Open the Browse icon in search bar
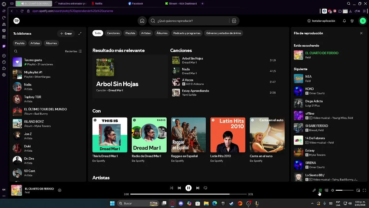Screen dimensions: 369x208 [234, 21]
